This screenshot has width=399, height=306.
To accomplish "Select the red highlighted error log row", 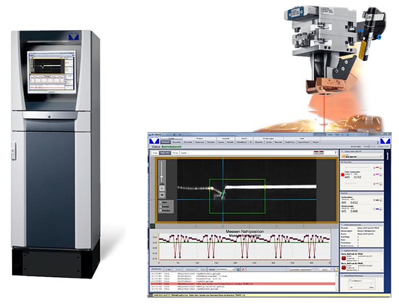I will pyautogui.click(x=243, y=284).
